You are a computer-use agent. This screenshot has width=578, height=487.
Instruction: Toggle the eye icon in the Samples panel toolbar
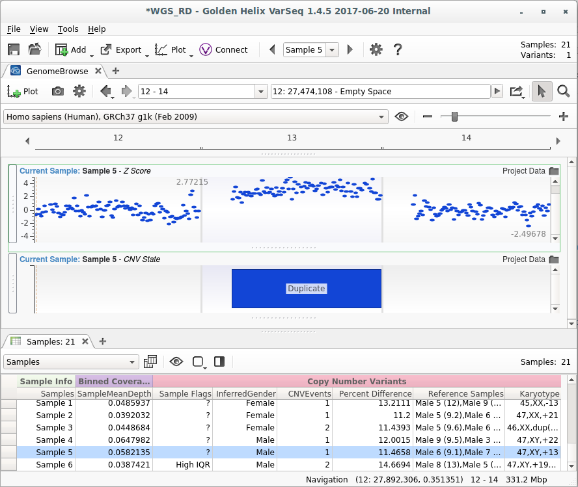176,362
